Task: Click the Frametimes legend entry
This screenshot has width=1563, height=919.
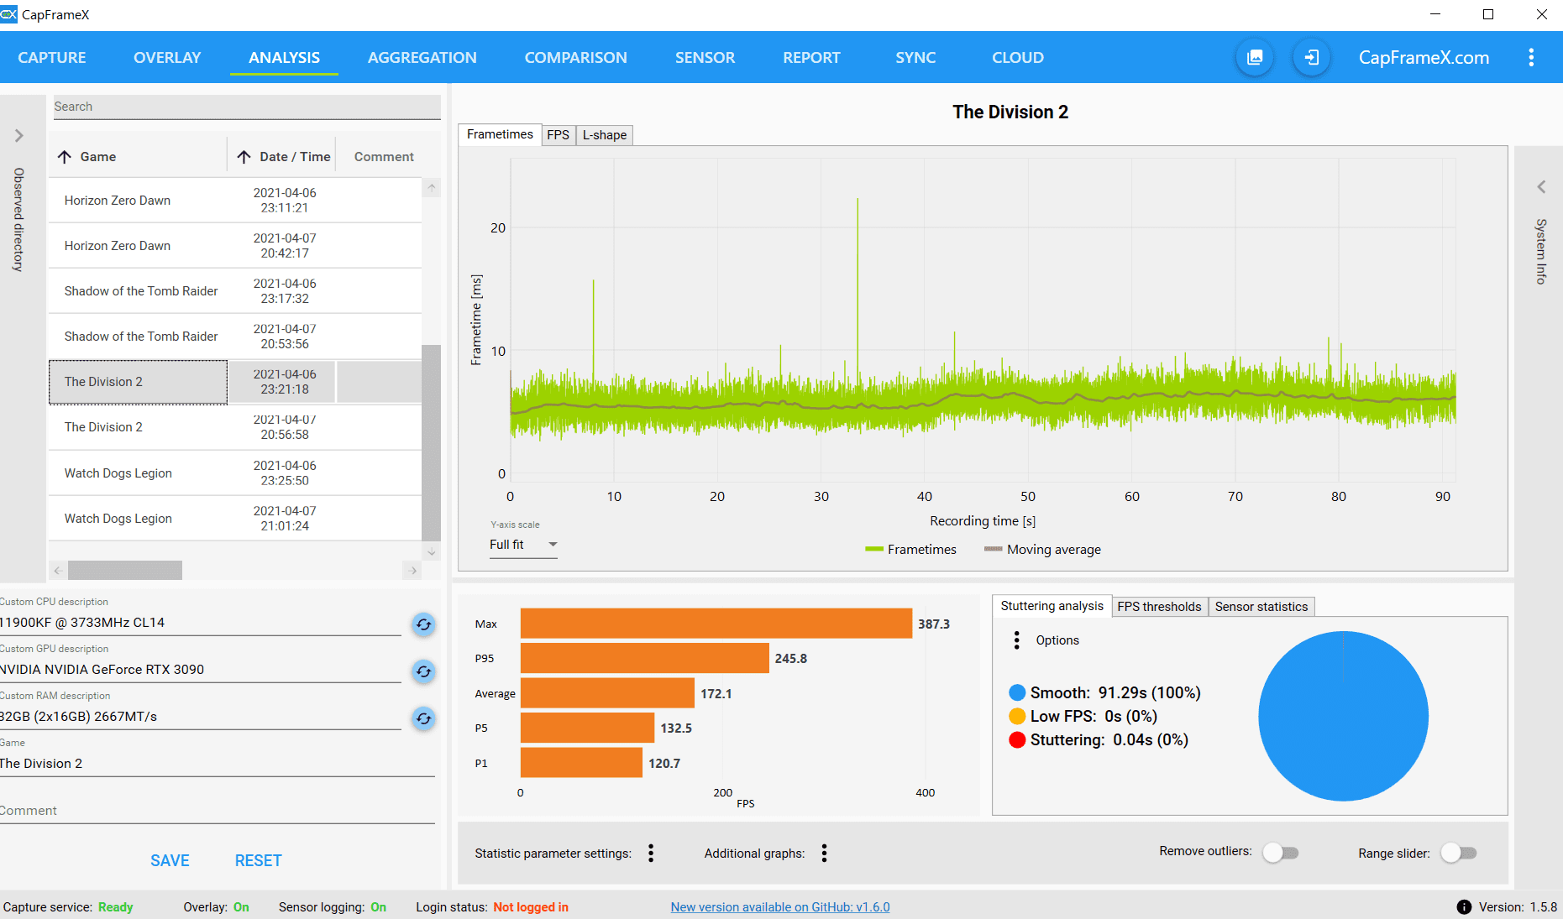Action: (911, 550)
